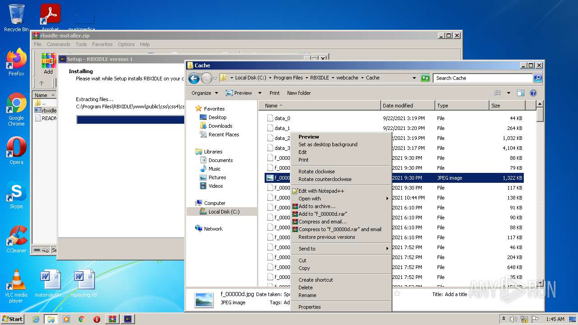The height and width of the screenshot is (325, 578).
Task: Click into the Search Cache field
Action: 483,78
